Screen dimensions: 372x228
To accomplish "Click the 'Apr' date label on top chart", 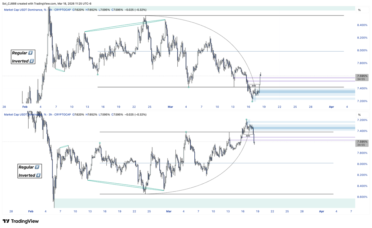I will pyautogui.click(x=332, y=107).
